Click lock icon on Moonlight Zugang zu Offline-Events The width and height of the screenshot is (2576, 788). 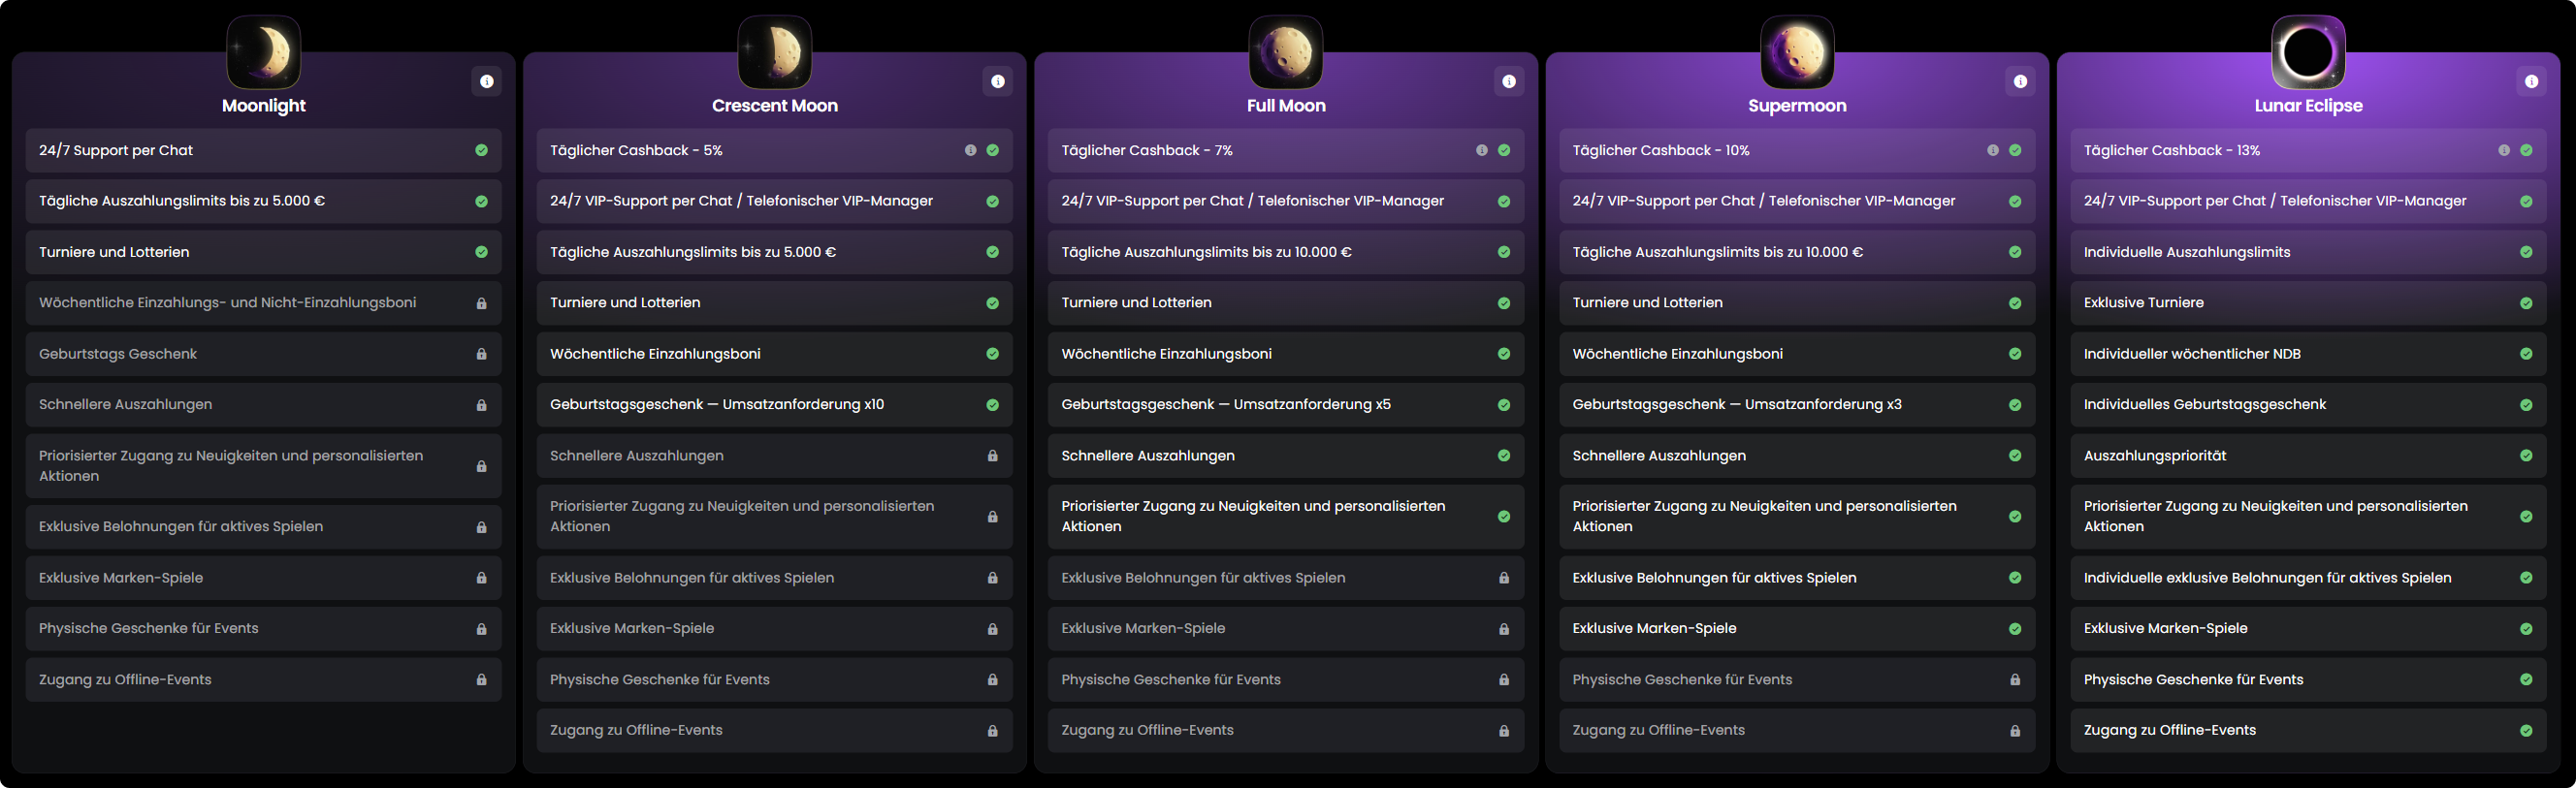click(x=481, y=680)
